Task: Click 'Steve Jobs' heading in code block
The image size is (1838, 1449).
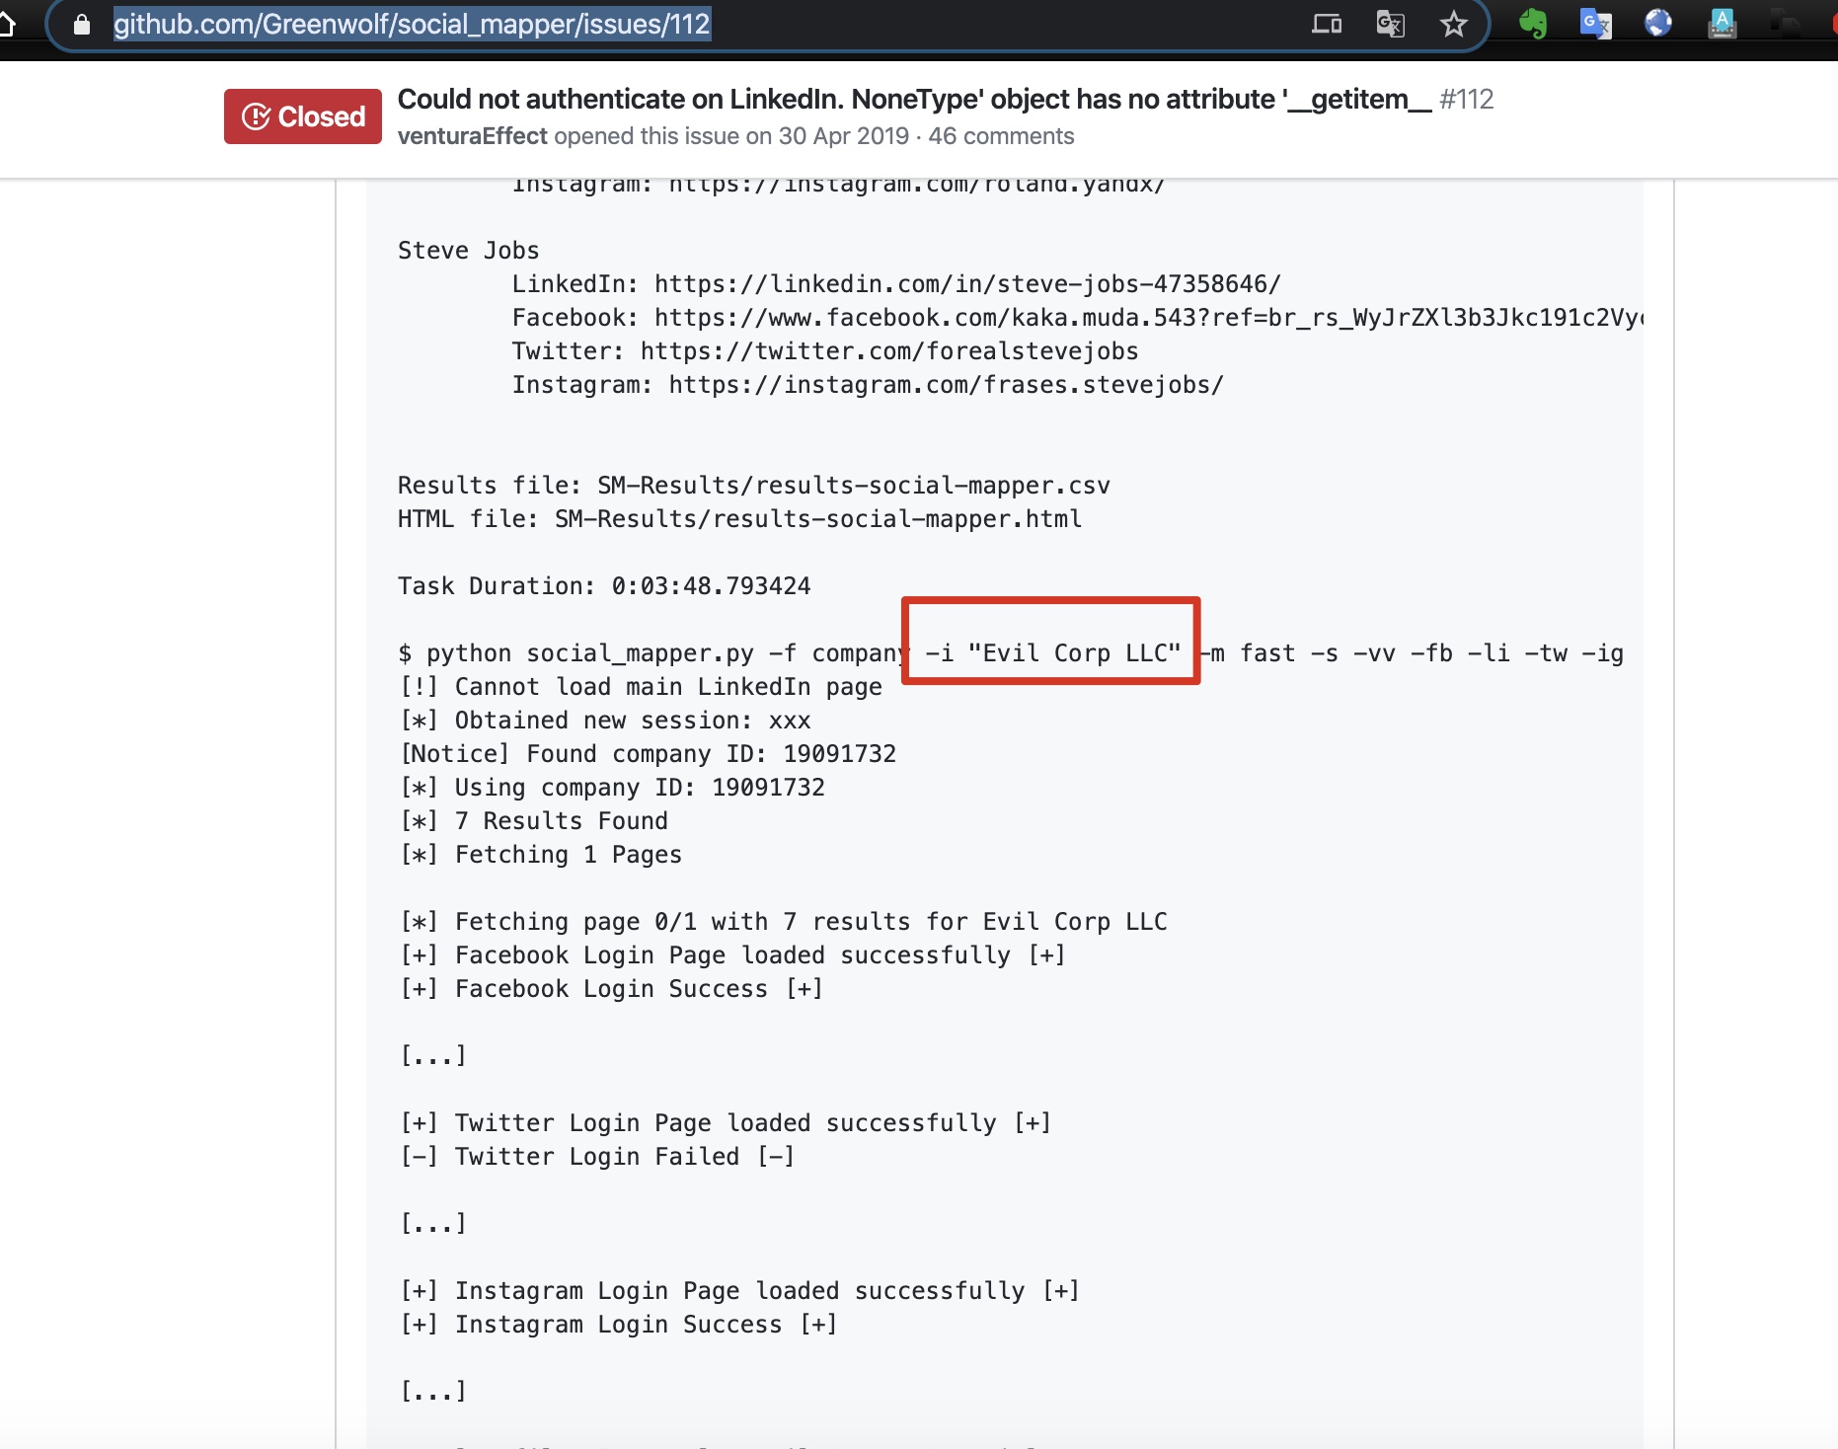Action: (x=468, y=251)
